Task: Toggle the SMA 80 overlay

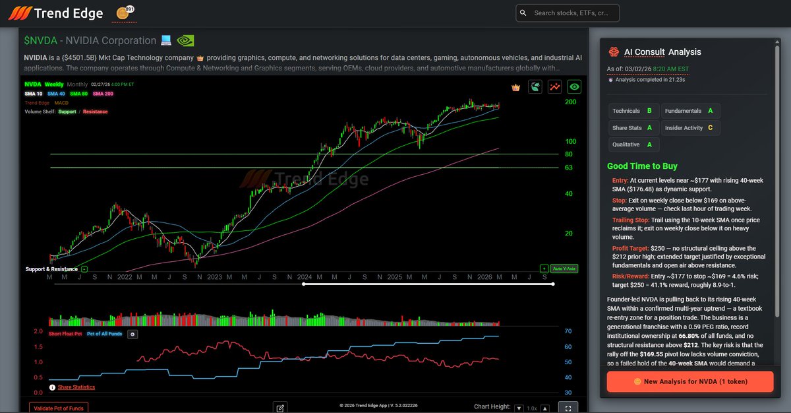Action: 78,94
